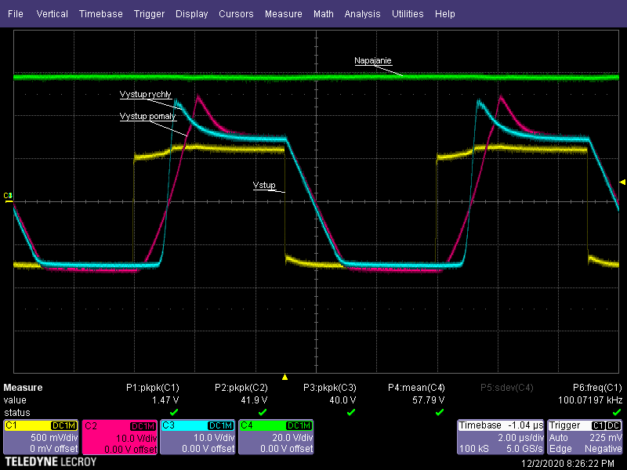
Task: Open the Cursors menu
Action: point(236,14)
